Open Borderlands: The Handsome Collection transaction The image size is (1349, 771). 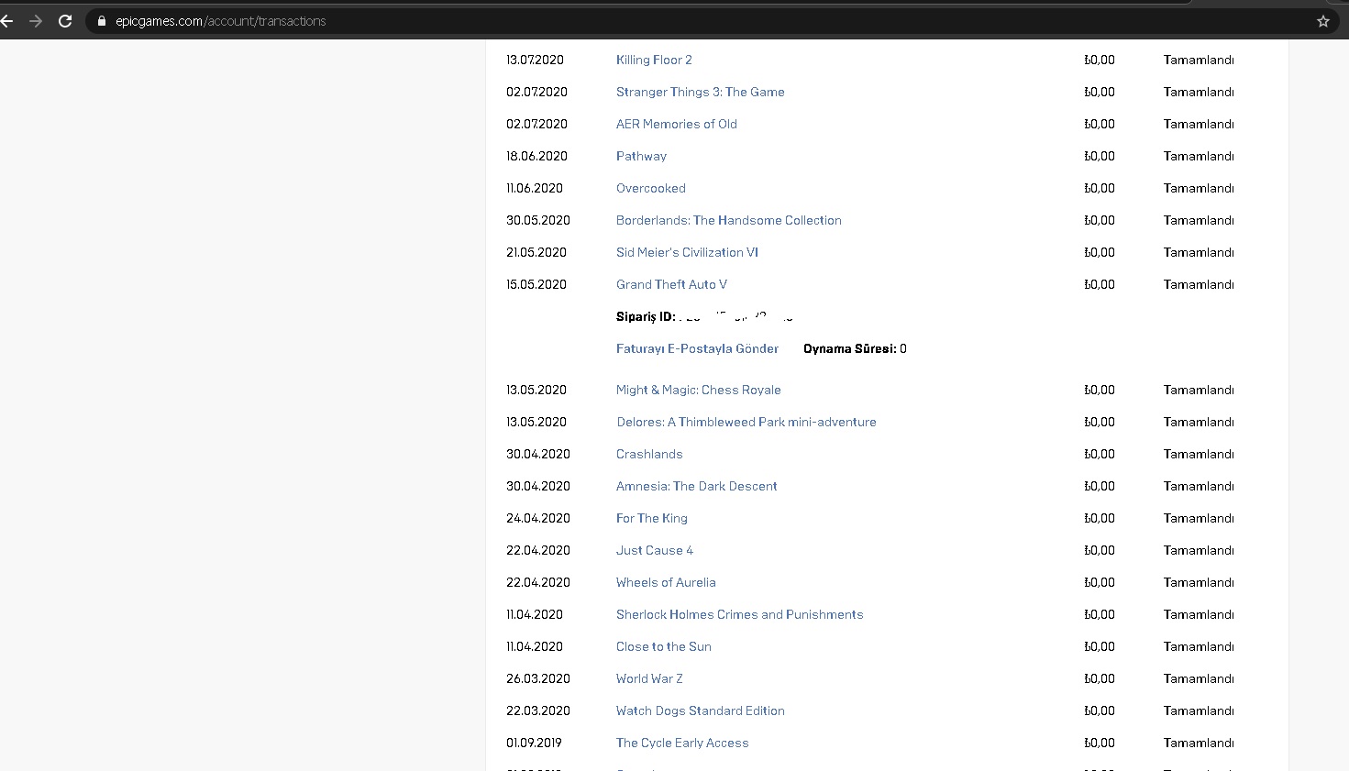tap(729, 220)
